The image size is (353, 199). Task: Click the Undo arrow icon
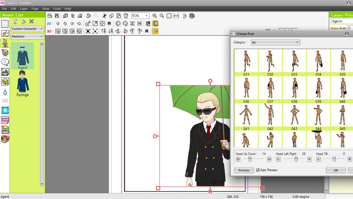(x=88, y=16)
